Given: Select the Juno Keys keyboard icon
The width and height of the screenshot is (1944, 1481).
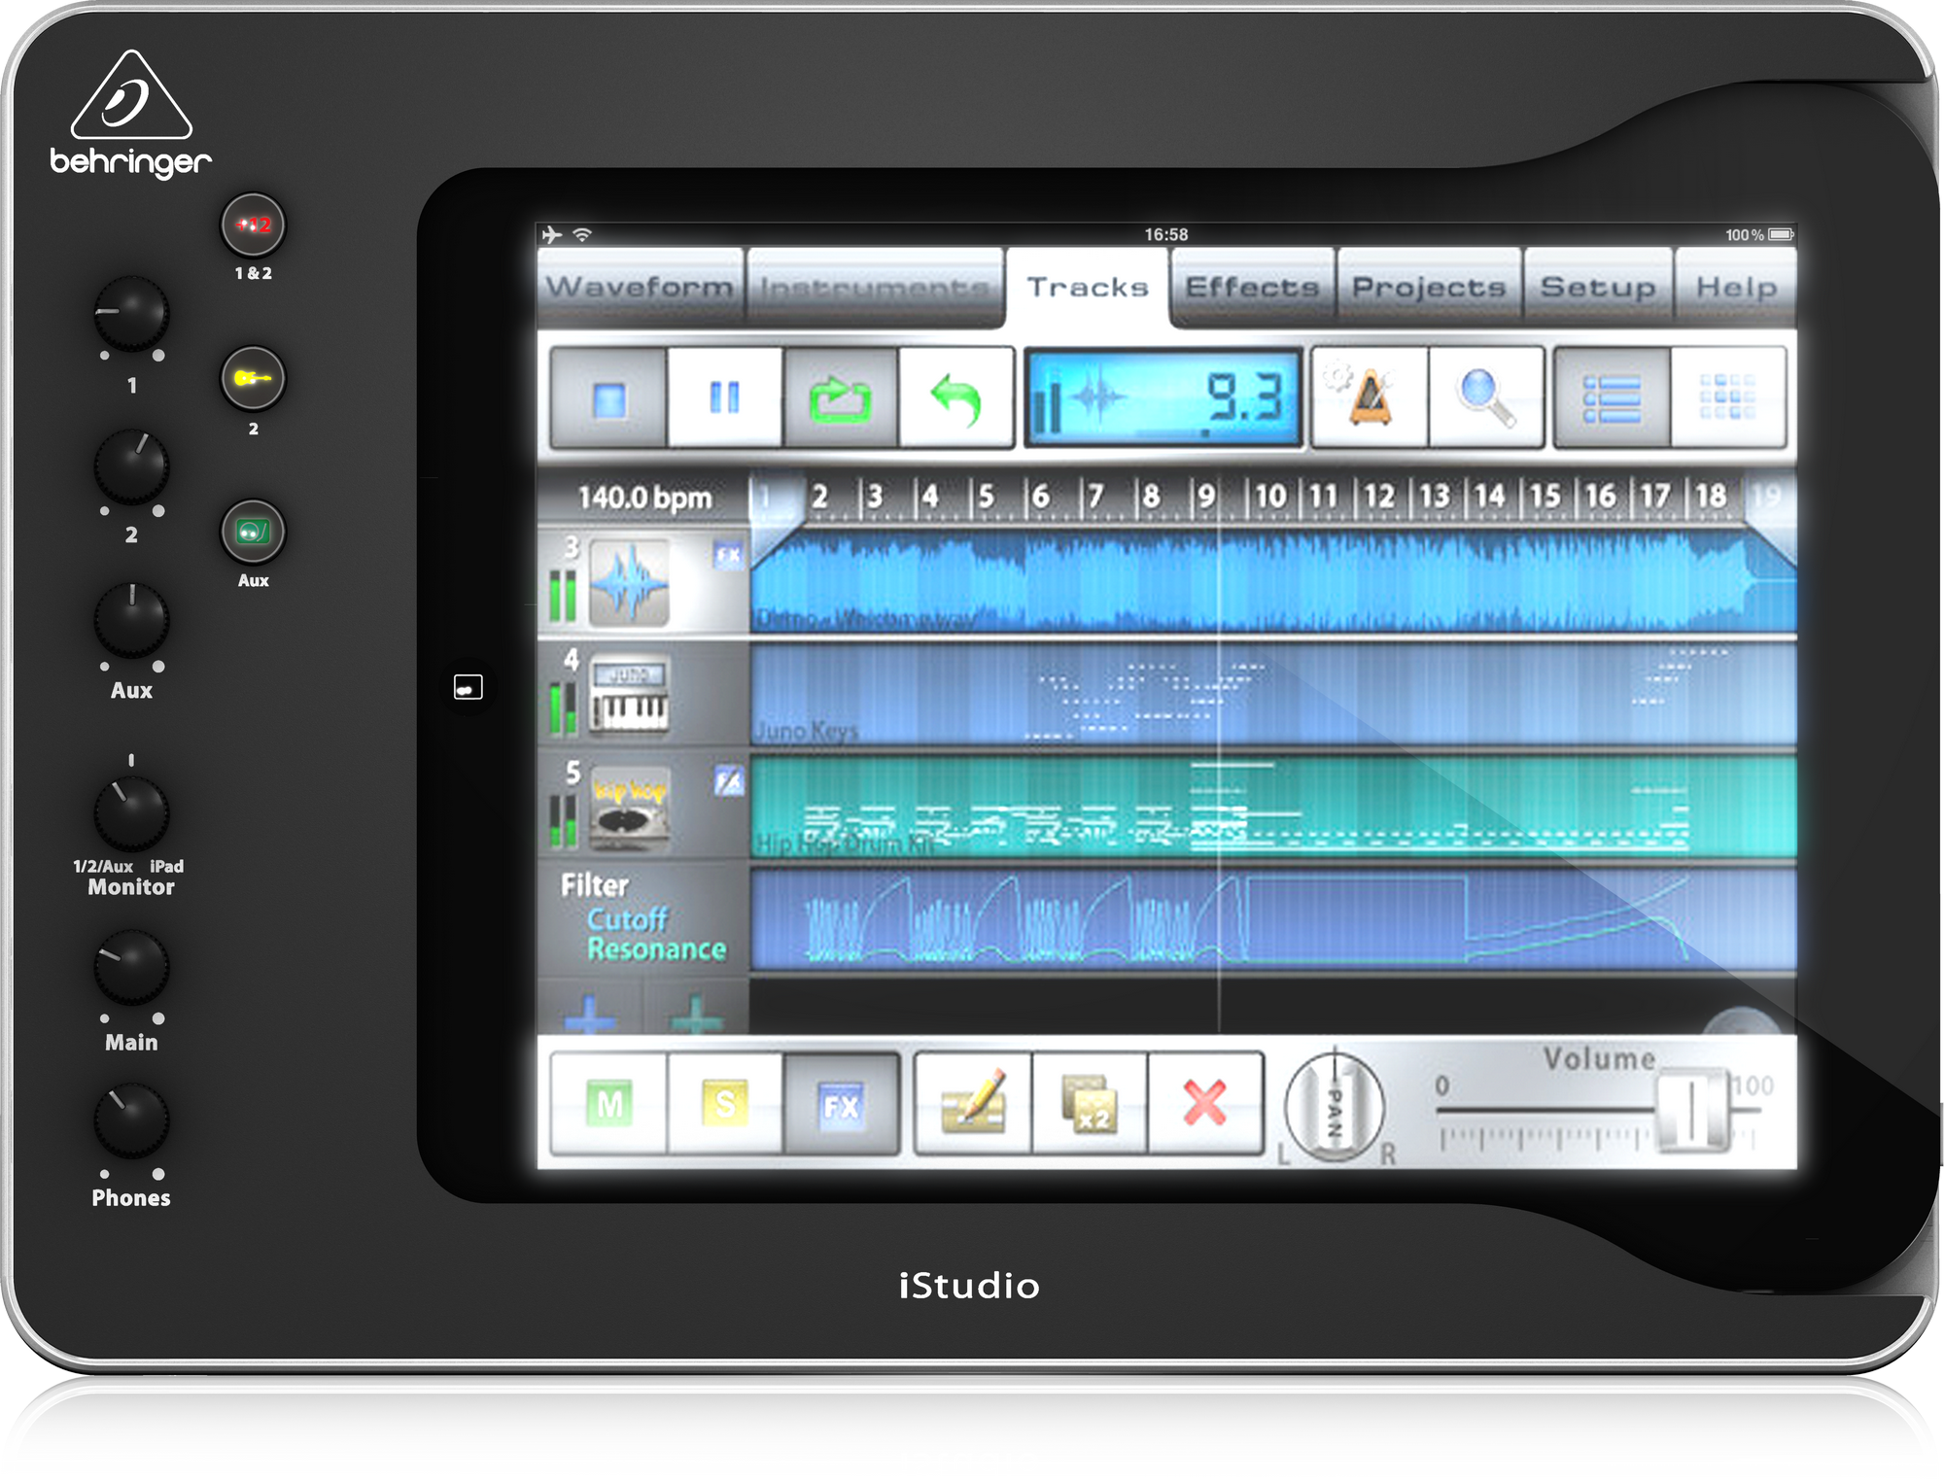Looking at the screenshot, I should pyautogui.click(x=630, y=696).
